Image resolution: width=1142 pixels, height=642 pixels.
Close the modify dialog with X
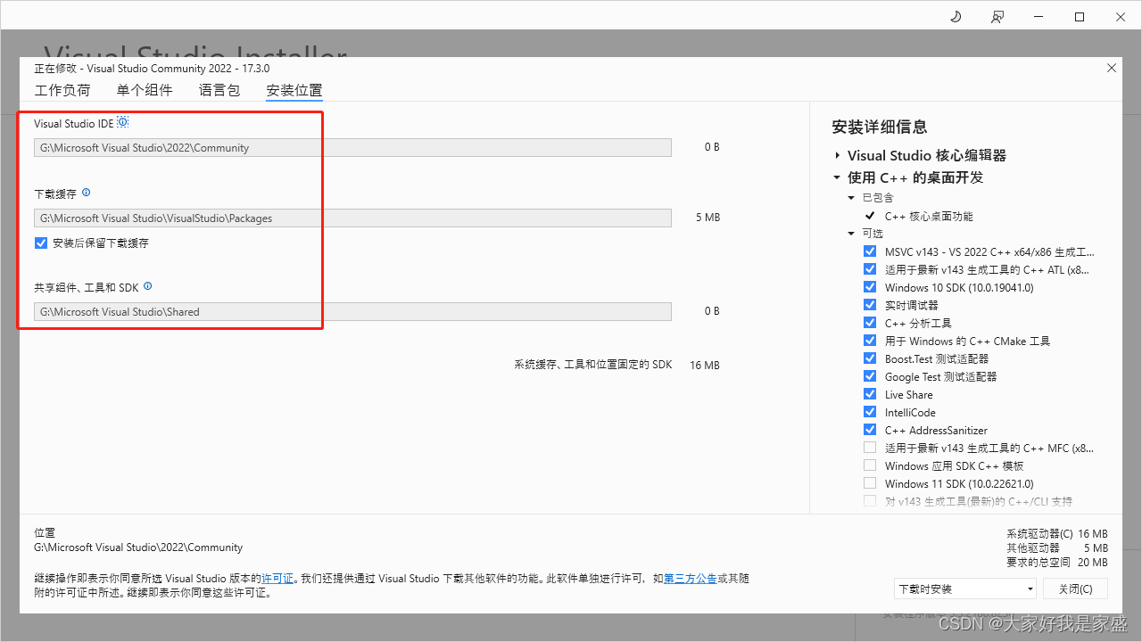pyautogui.click(x=1112, y=68)
